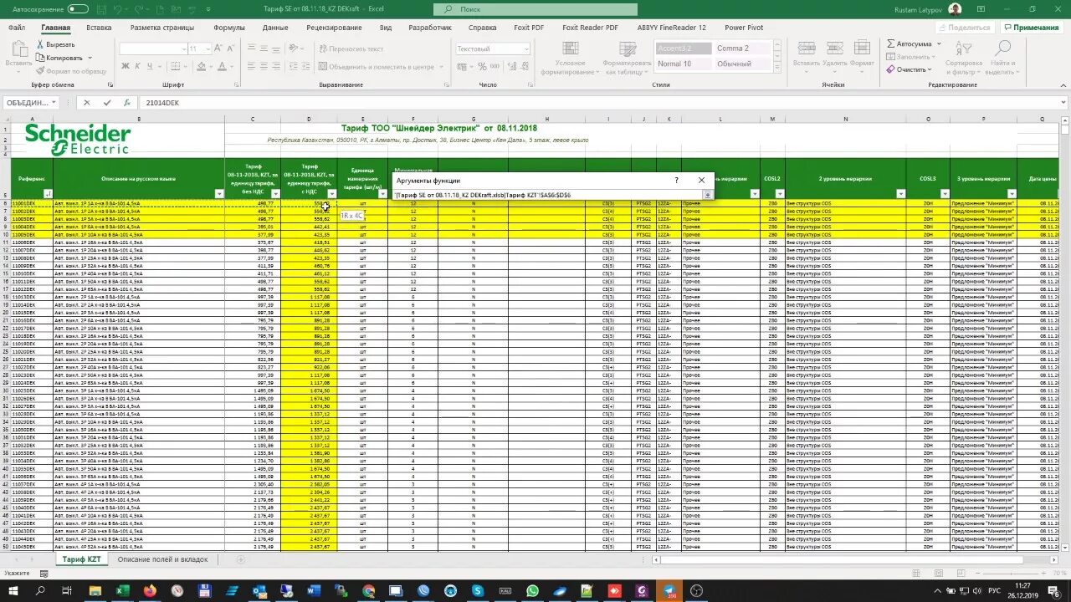Confirm formula entry with checkmark
The width and height of the screenshot is (1071, 602).
coord(107,103)
